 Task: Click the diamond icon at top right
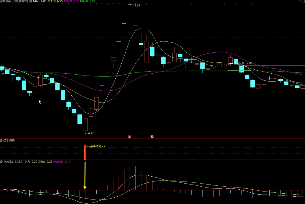click(300, 1)
